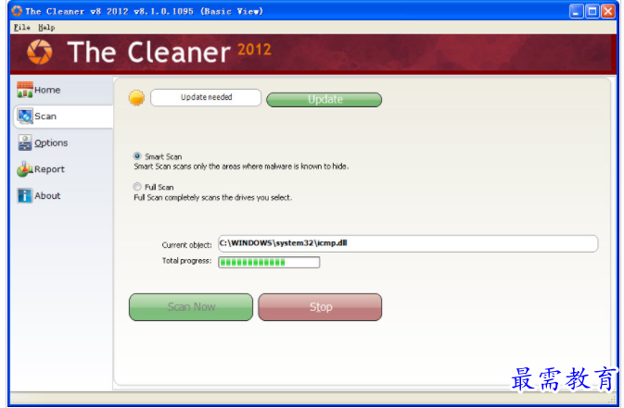Open the Help menu

tap(46, 28)
